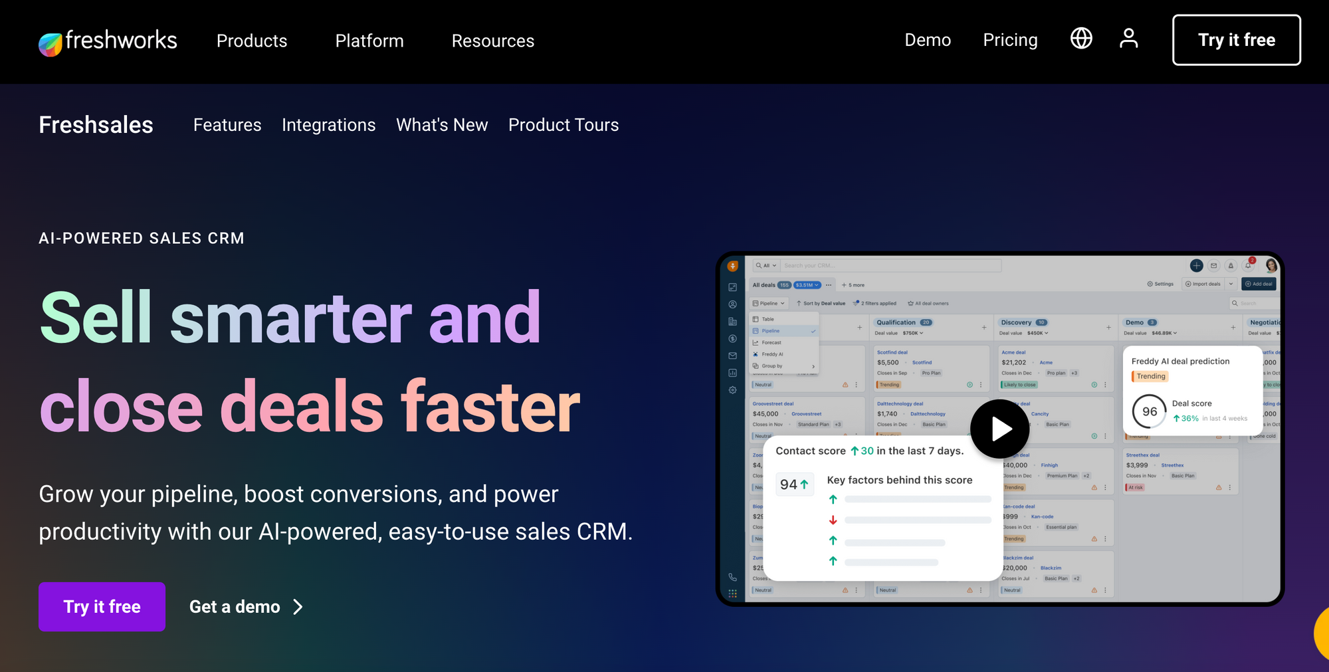Click the phone icon in preview sidebar
Image resolution: width=1329 pixels, height=672 pixels.
coord(732,577)
